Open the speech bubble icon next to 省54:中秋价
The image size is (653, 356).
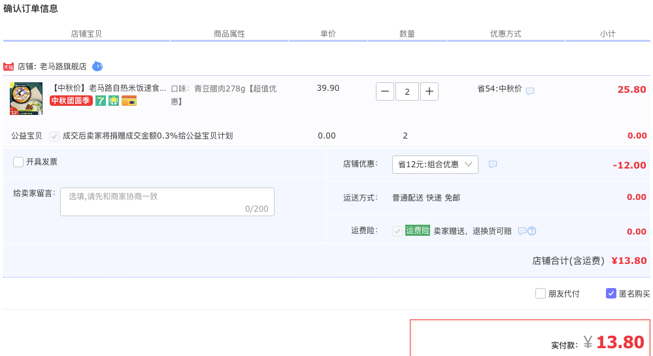(529, 91)
